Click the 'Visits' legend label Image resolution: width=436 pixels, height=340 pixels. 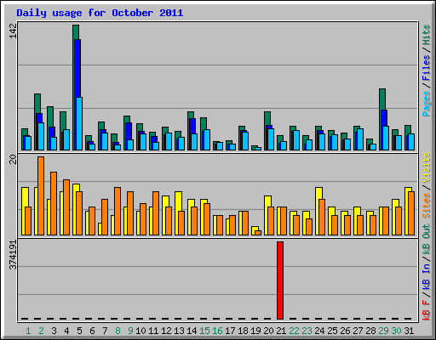pyautogui.click(x=426, y=167)
